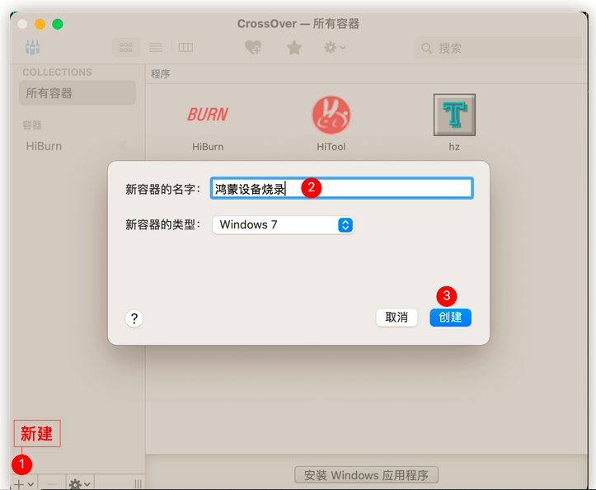Click 安装 Windows 应用程序 button

click(366, 475)
